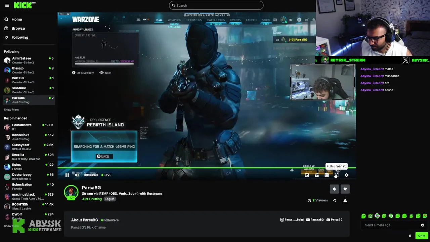Click the streamer webcam overlay thumbnail

click(x=322, y=82)
